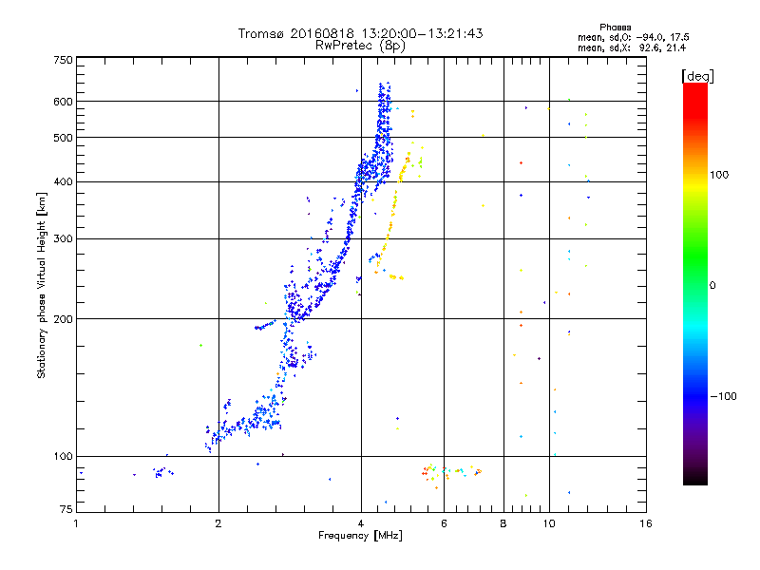The image size is (760, 570).
Task: Click the isolated green point near 1.8 MHz
Action: [x=200, y=346]
